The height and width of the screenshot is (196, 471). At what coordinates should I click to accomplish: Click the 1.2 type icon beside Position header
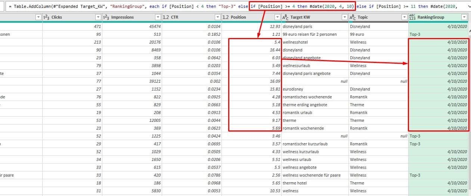click(x=225, y=17)
